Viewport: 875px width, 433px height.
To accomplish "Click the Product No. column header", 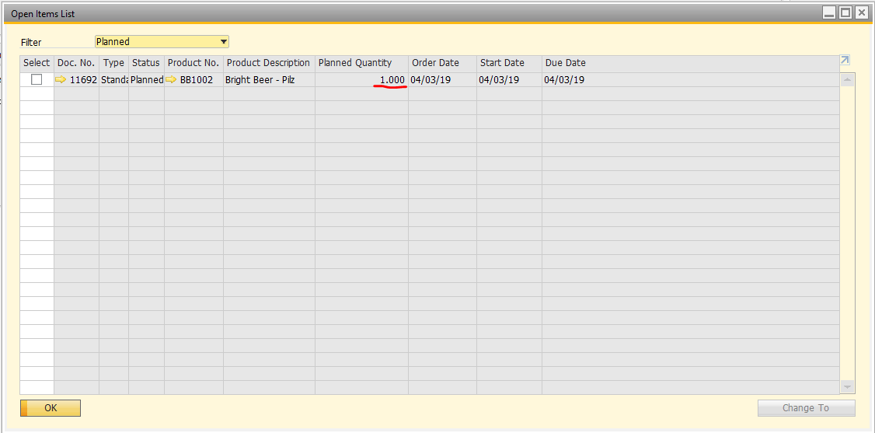I will (193, 63).
